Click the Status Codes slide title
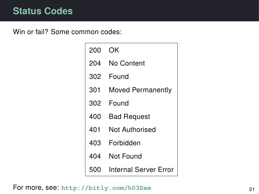259x194 pixels. pyautogui.click(x=43, y=11)
